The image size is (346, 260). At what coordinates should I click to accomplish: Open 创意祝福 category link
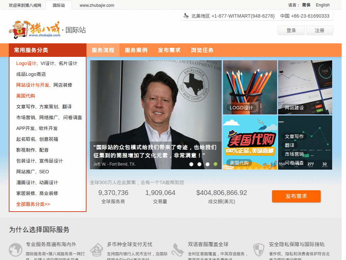(x=49, y=139)
